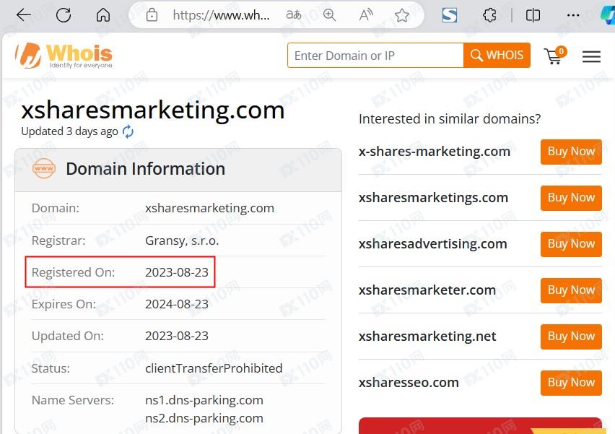Open the zoom magnifier icon in address bar
The image size is (615, 434).
329,15
